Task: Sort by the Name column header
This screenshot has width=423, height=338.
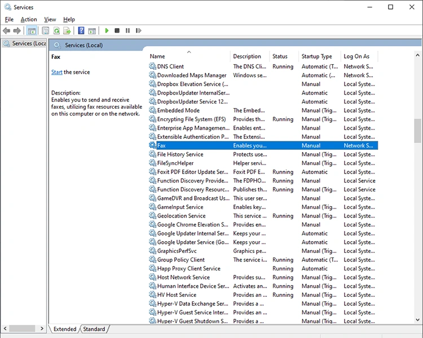Action: (189, 56)
